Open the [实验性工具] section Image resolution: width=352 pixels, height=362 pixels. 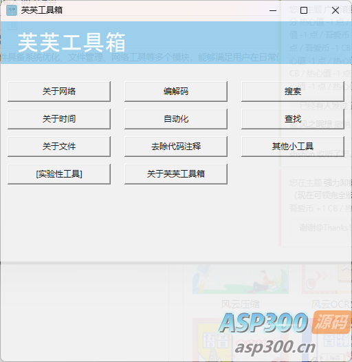(x=59, y=174)
